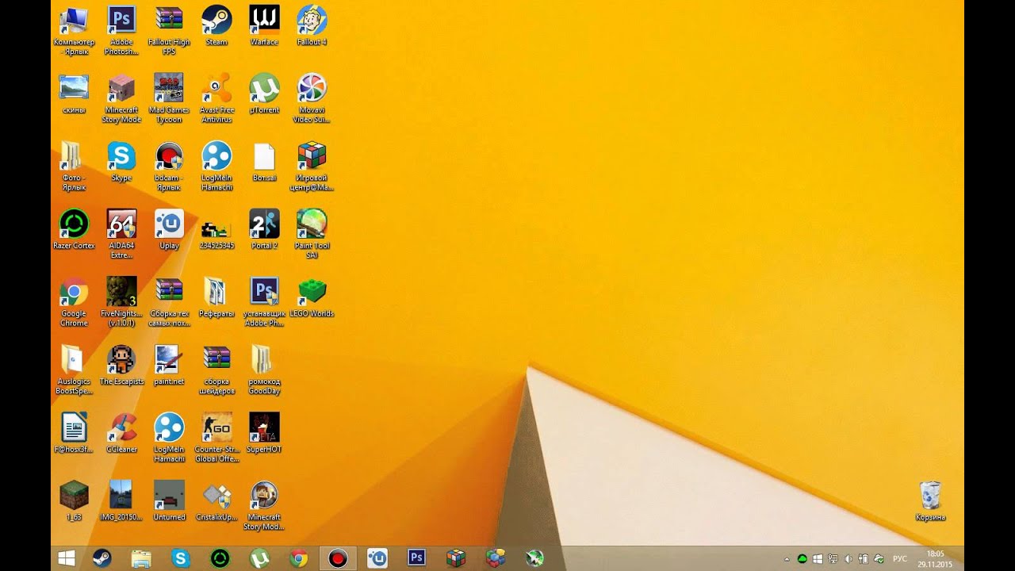
Task: Select the Фото - Ярлык folder
Action: tap(74, 167)
